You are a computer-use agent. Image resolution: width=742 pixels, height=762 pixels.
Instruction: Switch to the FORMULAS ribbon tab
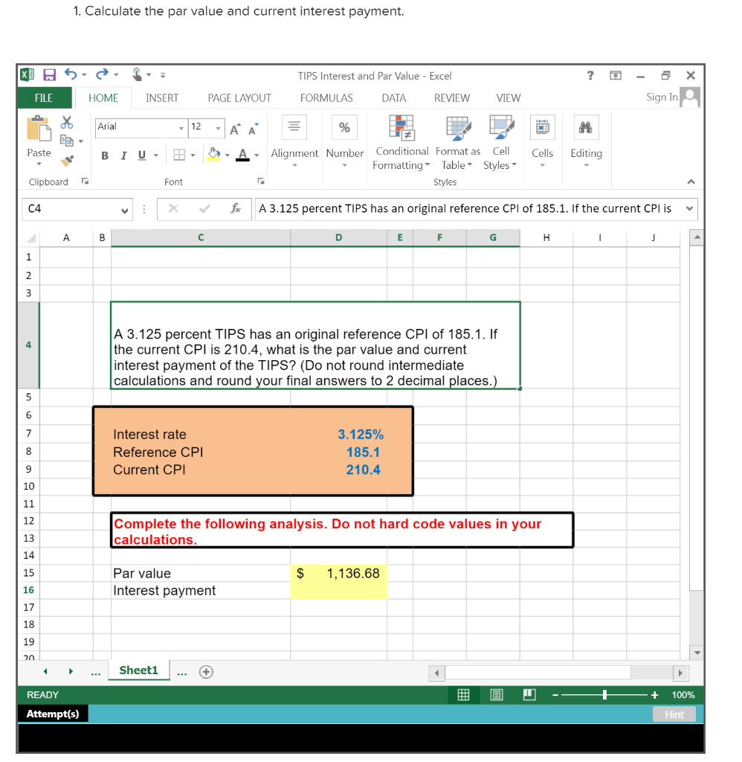tap(327, 97)
